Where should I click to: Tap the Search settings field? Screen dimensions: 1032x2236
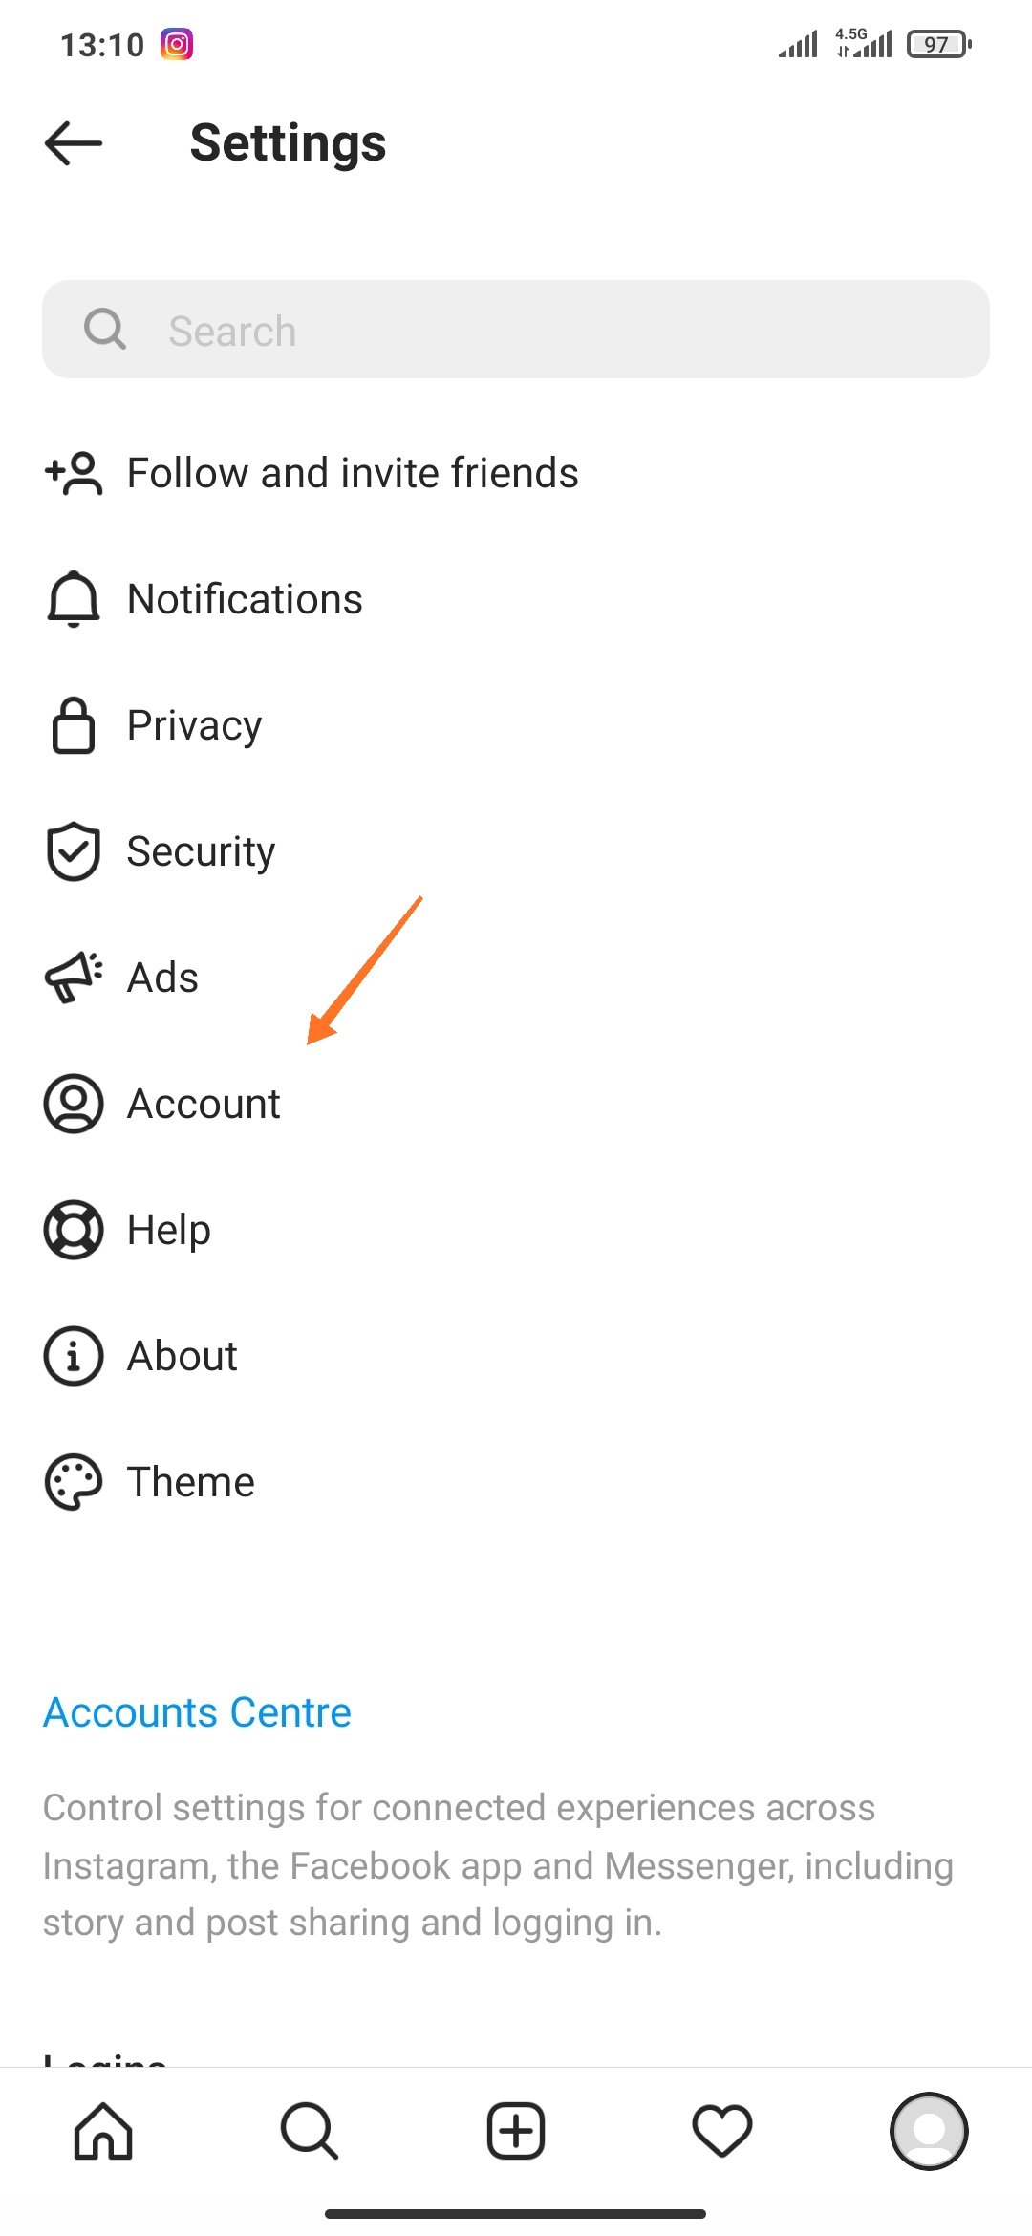(x=516, y=330)
